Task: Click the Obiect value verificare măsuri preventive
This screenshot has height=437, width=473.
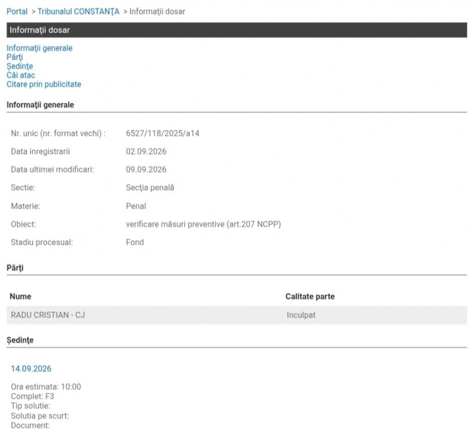Action: pos(204,224)
